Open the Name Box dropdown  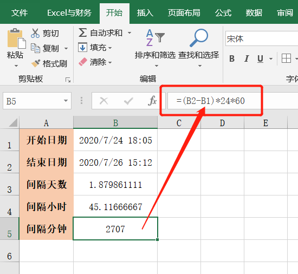66,101
